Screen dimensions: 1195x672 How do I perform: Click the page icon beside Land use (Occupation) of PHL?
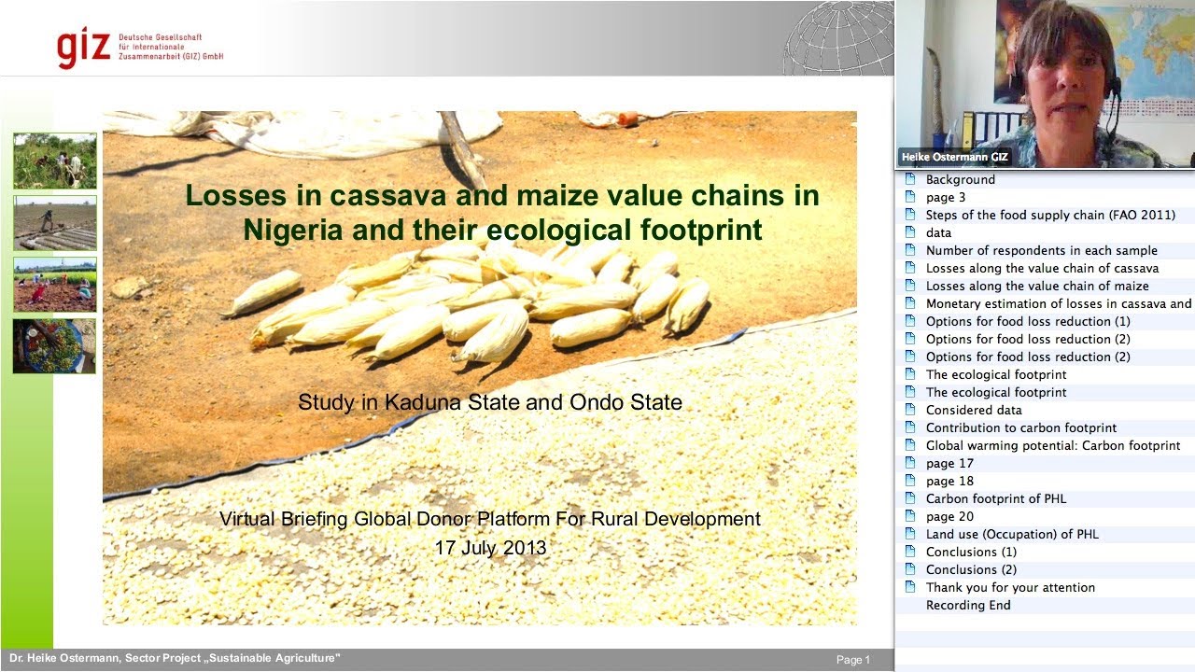pos(910,534)
